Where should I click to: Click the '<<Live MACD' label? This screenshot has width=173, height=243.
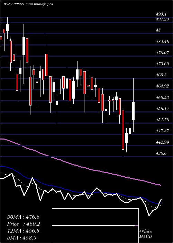coord(146,234)
